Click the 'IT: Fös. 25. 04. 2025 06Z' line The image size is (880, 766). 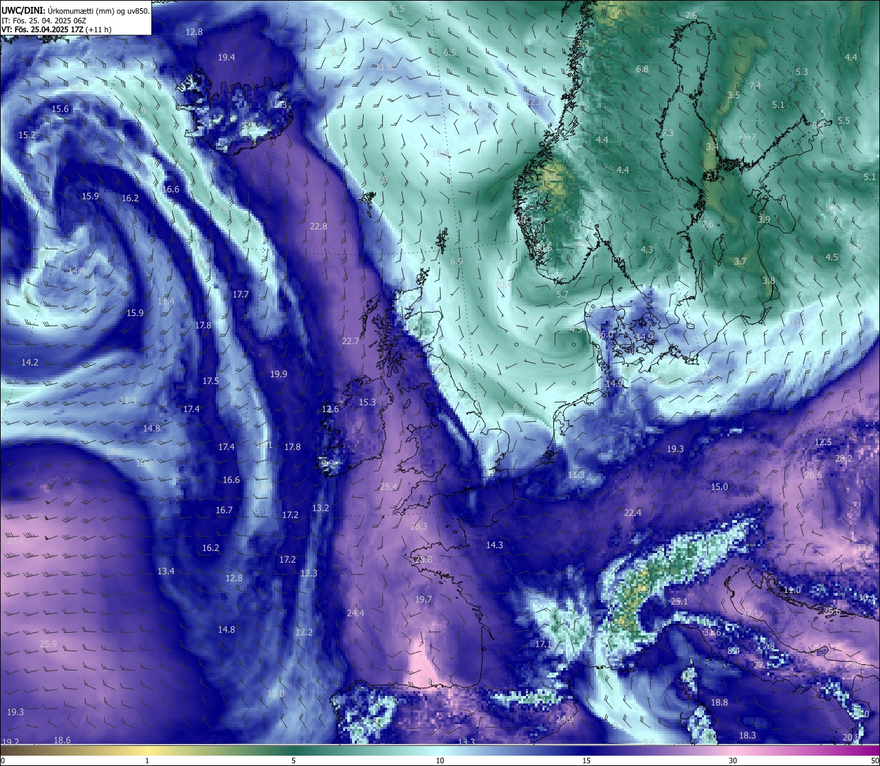pos(43,20)
